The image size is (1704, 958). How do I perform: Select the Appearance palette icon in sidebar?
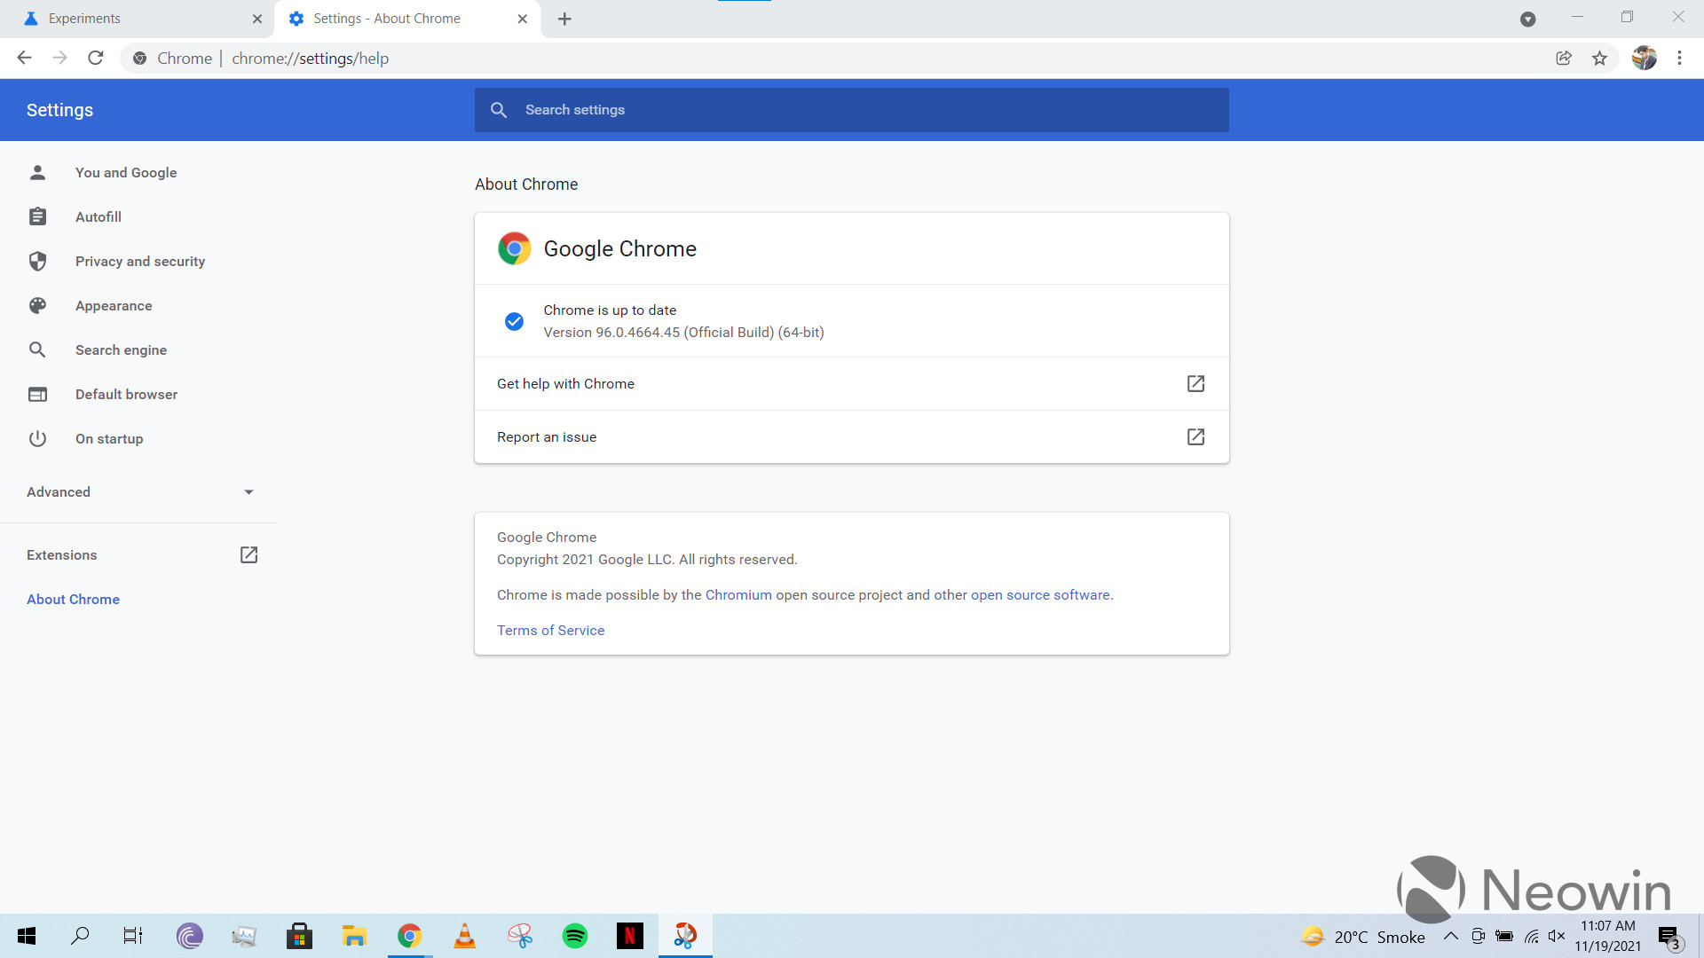click(x=37, y=305)
